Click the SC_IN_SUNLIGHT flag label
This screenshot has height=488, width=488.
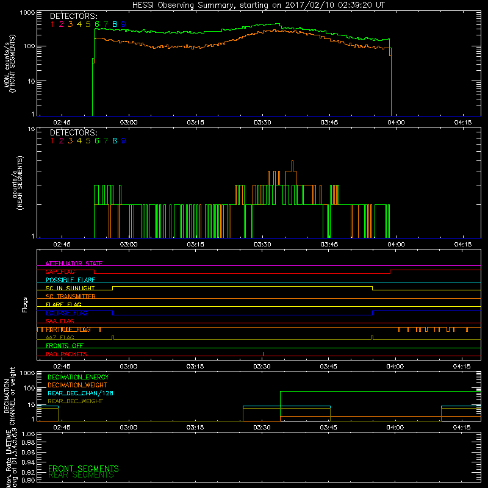(70, 288)
